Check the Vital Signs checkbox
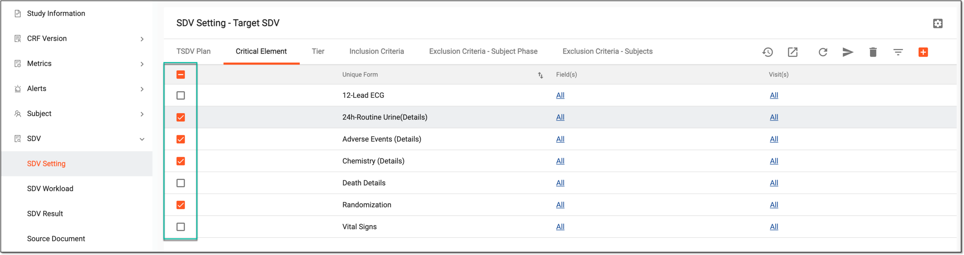Image resolution: width=964 pixels, height=255 pixels. point(180,227)
